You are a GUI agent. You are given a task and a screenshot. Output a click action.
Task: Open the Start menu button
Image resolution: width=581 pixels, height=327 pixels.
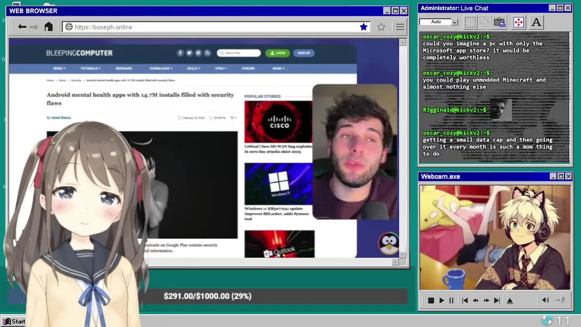(x=14, y=321)
